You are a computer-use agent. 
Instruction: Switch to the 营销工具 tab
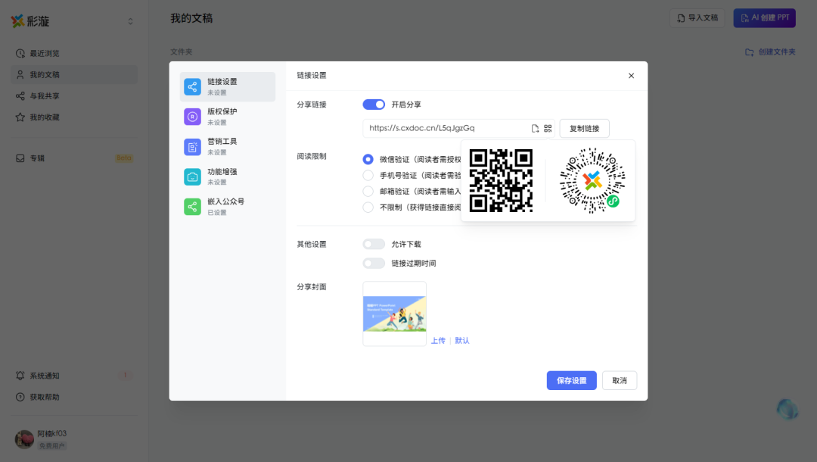click(228, 146)
